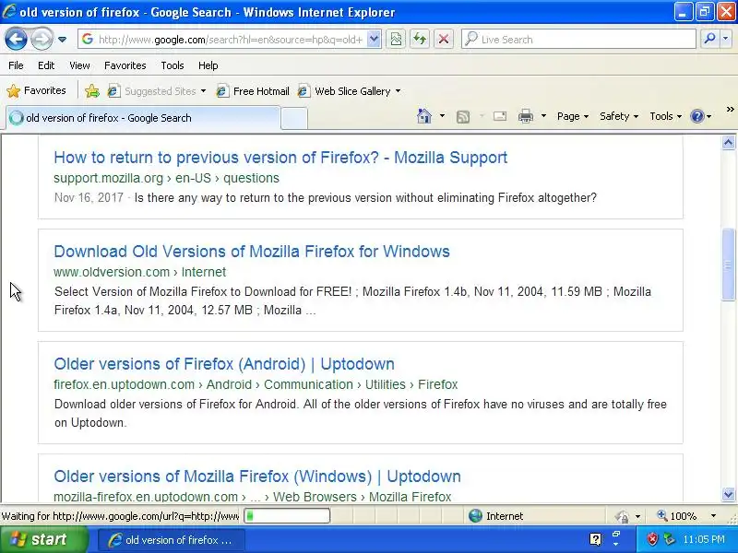Open 'Older versions of Firefox (Android) | Uptodown' link
Screen dimensions: 738x553
coord(224,364)
